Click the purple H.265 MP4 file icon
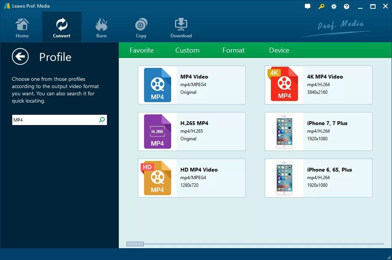The height and width of the screenshot is (260, 392). 157,132
